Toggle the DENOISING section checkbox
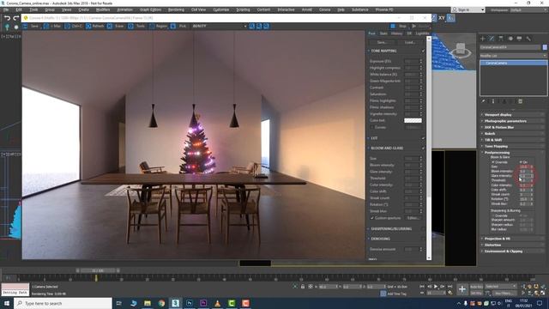The height and width of the screenshot is (309, 549). 423,239
